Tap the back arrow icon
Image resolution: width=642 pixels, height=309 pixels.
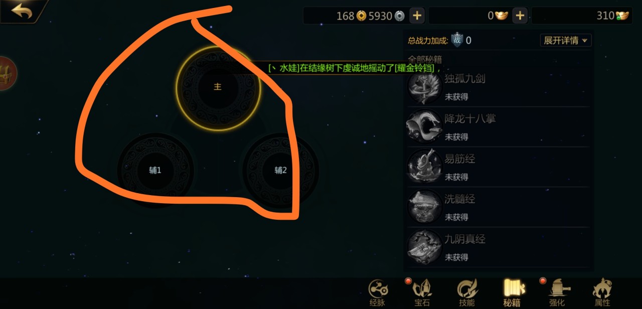click(x=22, y=11)
